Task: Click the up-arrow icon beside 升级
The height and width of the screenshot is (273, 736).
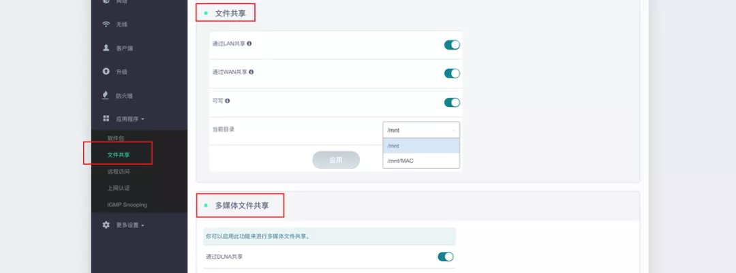Action: pyautogui.click(x=106, y=71)
